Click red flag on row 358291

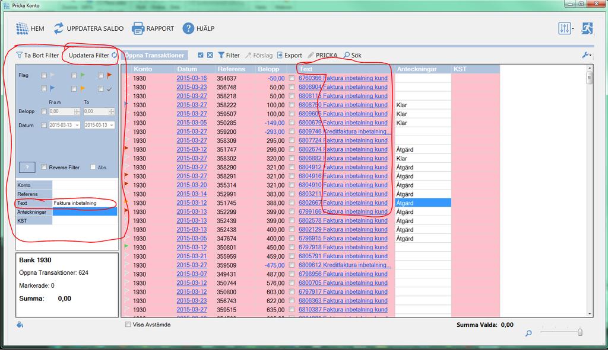click(126, 175)
